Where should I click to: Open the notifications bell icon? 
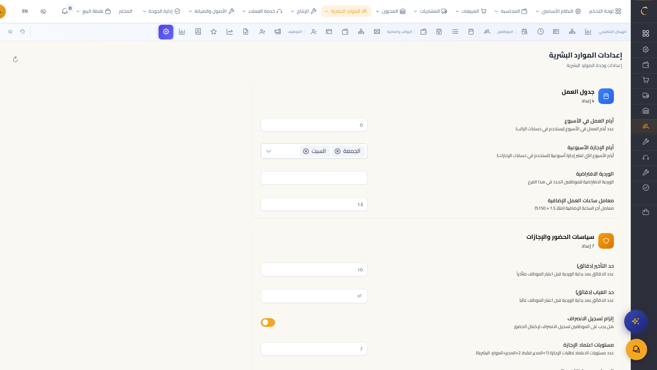pos(65,11)
